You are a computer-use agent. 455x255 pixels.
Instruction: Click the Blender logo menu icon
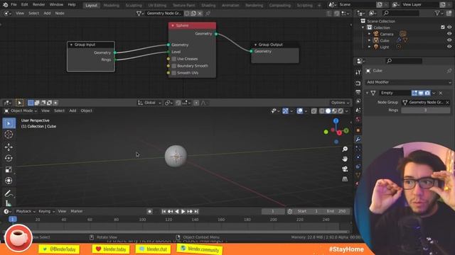[x=5, y=5]
